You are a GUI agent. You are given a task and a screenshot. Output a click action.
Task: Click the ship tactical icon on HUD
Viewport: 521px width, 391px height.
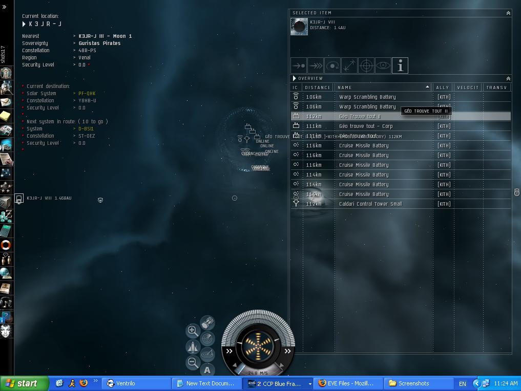[x=193, y=346]
